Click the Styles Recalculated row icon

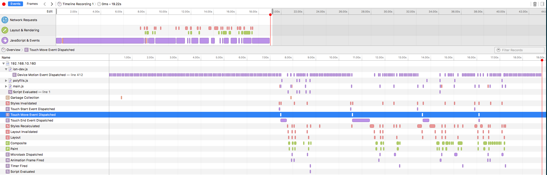pyautogui.click(x=8, y=126)
